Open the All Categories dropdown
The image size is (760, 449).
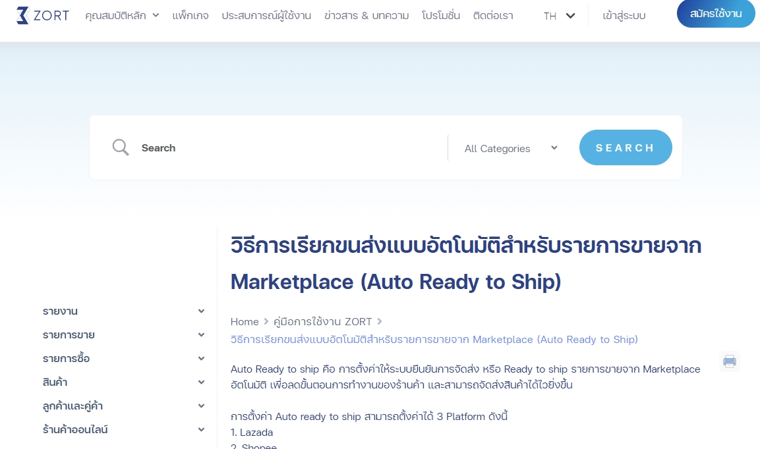point(511,148)
